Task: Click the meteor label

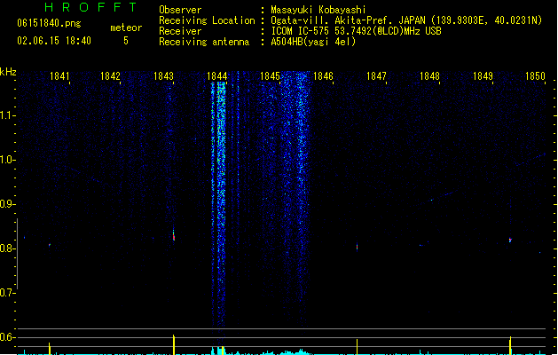Action: pos(126,28)
